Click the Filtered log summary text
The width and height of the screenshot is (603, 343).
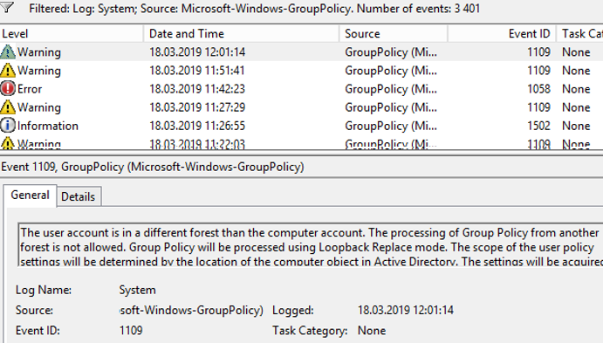[x=254, y=8]
